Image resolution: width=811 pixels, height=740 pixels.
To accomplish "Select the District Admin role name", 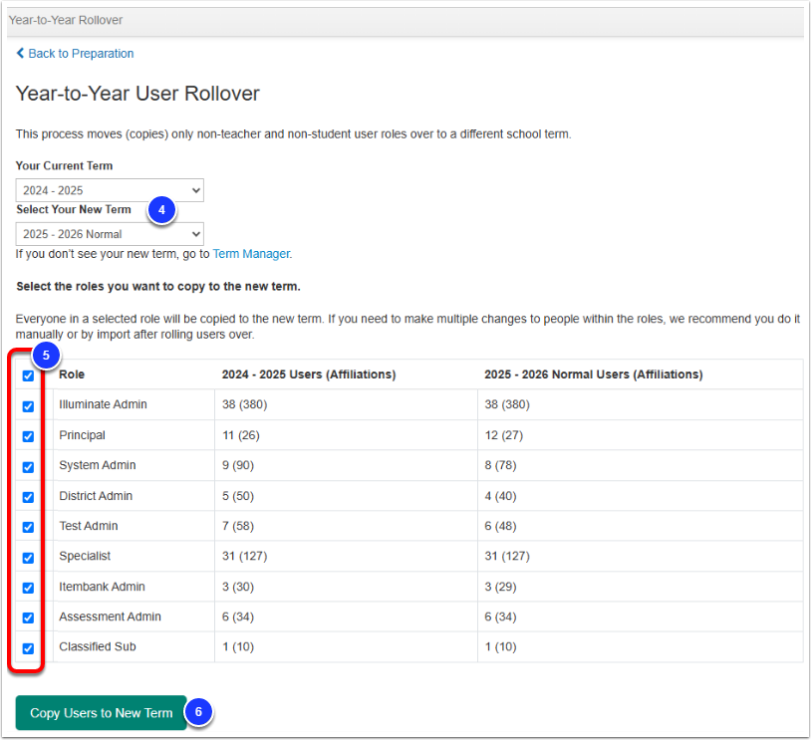I will tap(96, 496).
